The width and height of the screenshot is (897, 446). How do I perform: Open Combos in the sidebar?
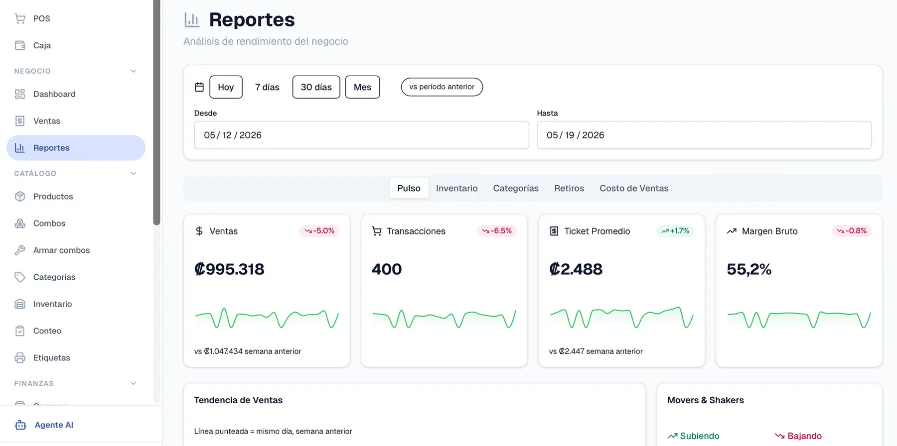coord(76,223)
